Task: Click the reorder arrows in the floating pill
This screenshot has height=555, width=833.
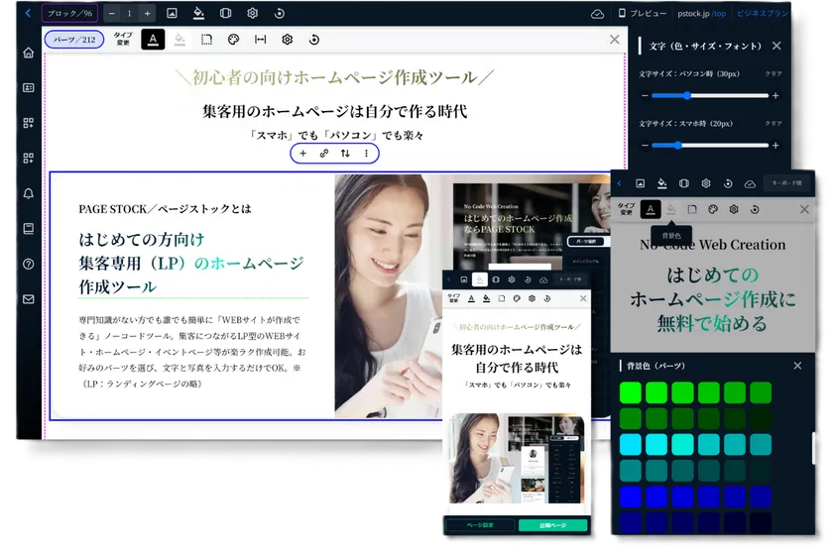Action: click(x=345, y=153)
